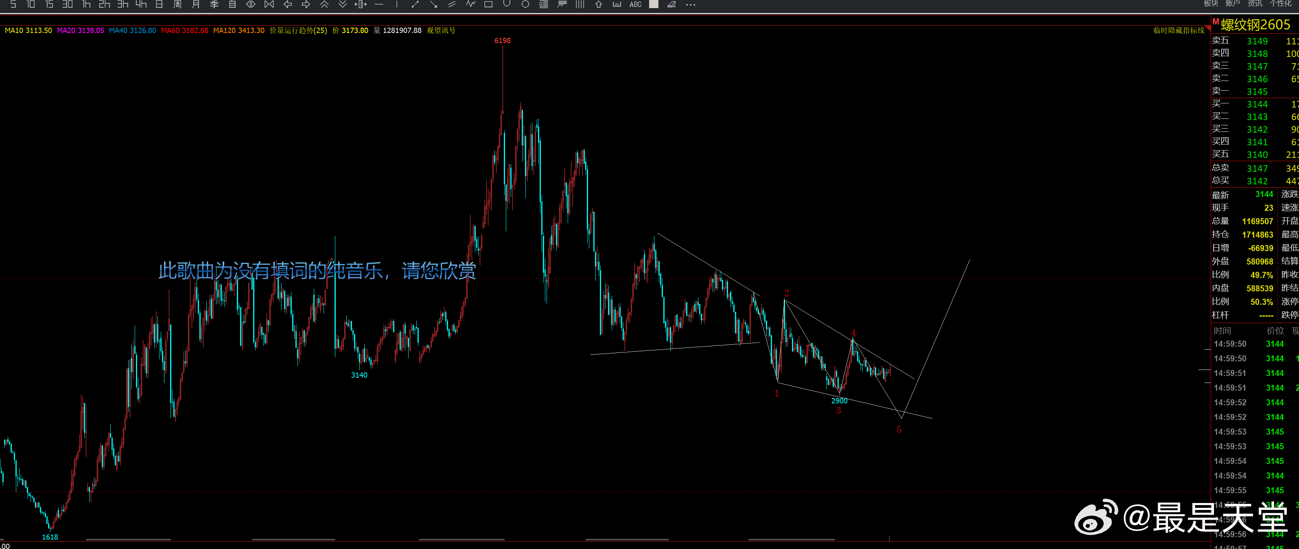Toggle the MA60 indicator label
The image size is (1299, 549).
(185, 30)
